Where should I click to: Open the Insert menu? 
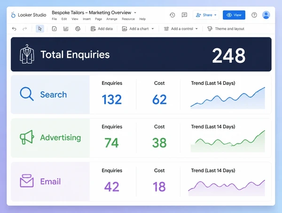[x=86, y=19]
